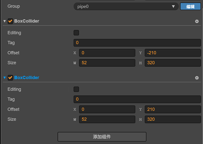Click Offset Y field showing -210
The height and width of the screenshot is (144, 203).
pyautogui.click(x=173, y=53)
